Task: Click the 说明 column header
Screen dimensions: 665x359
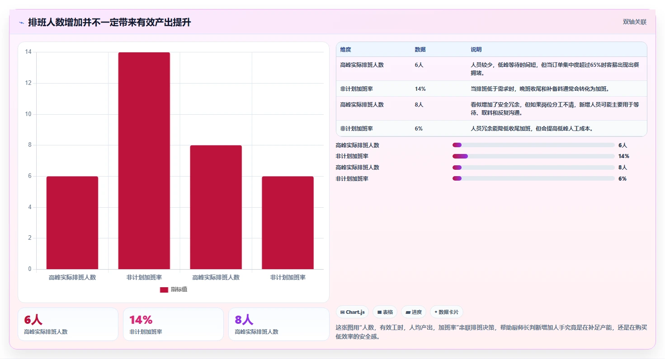Action: tap(476, 49)
